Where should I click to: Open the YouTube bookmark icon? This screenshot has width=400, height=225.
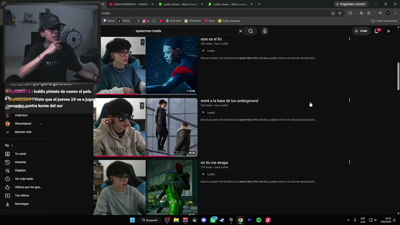tap(161, 21)
